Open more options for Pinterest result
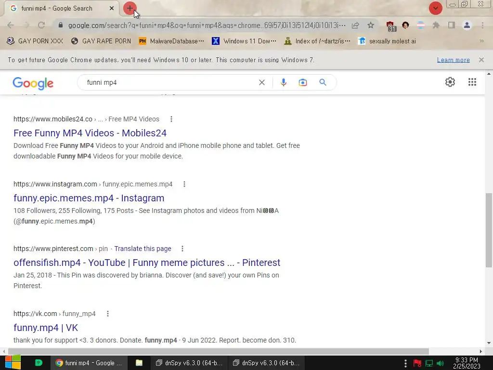This screenshot has height=370, width=493. [182, 249]
